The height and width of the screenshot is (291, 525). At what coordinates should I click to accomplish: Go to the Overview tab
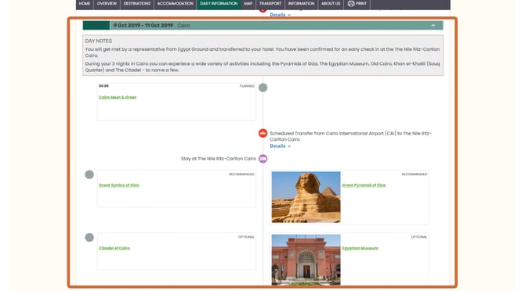(107, 4)
